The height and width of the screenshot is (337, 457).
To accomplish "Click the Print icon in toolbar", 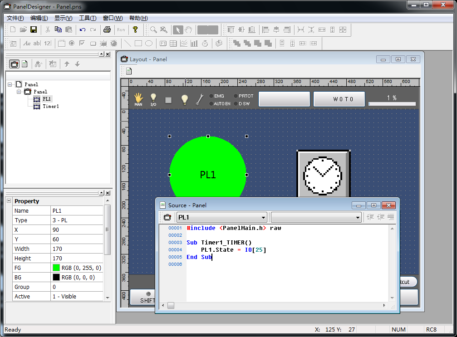I will 107,30.
